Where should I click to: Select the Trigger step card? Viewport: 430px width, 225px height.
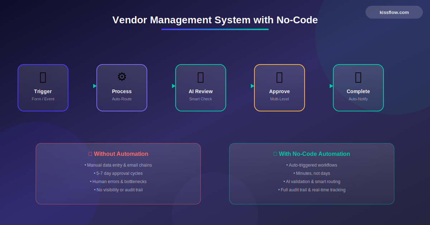click(x=43, y=88)
